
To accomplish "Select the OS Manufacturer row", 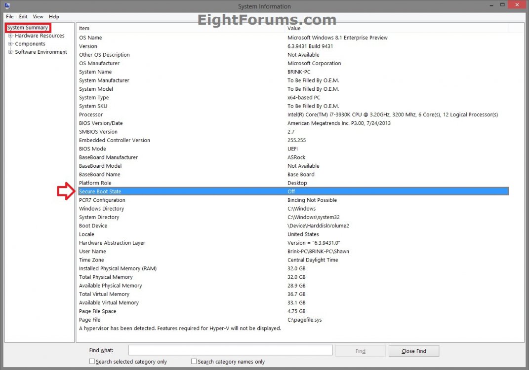I will pyautogui.click(x=293, y=63).
